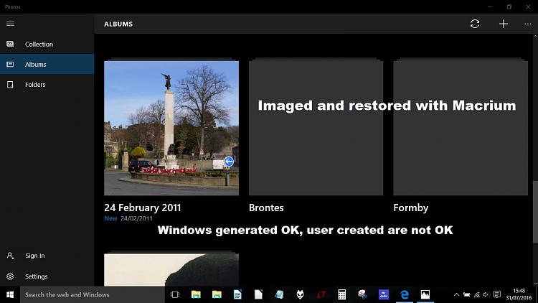Screen dimensions: 538x303
Task: Click the Formby album name
Action: pos(411,208)
